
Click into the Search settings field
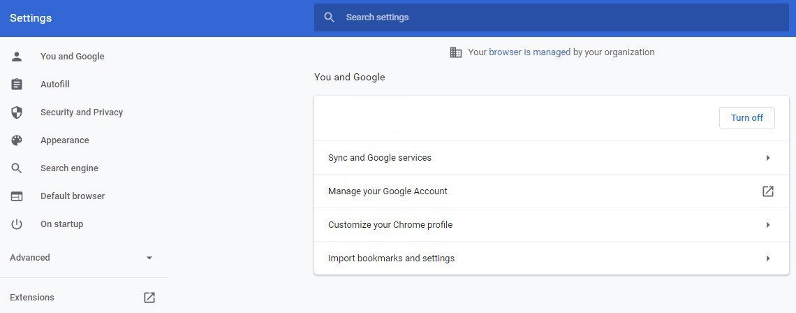tap(552, 17)
